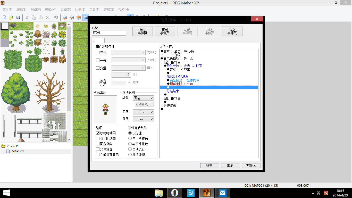Open the Mail app on the taskbar
352x198 pixels.
point(223,193)
